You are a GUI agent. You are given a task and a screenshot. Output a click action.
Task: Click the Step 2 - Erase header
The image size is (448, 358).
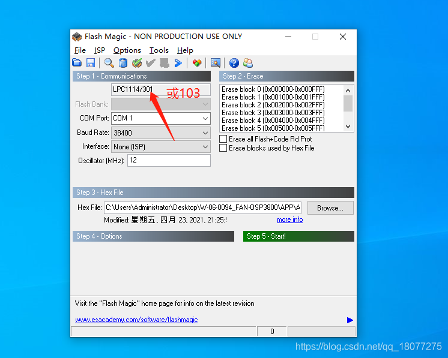click(x=286, y=76)
